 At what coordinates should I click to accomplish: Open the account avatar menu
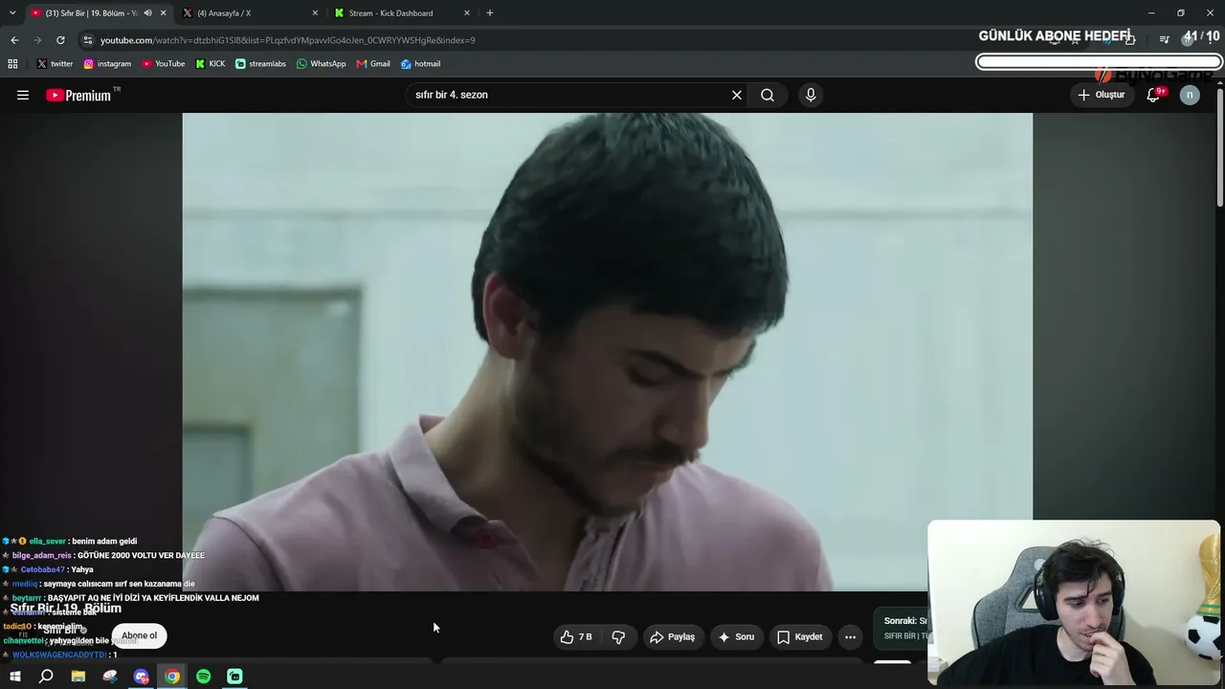click(1190, 95)
